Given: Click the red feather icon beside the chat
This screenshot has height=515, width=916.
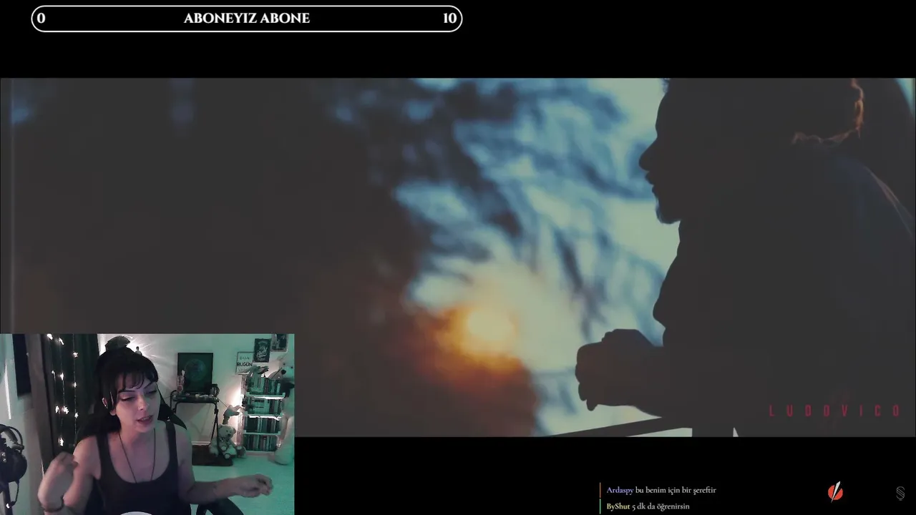Looking at the screenshot, I should coord(835,492).
